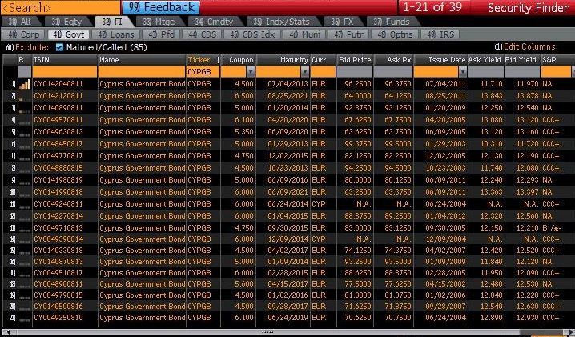Sort by the Name column header
Image resolution: width=575 pixels, height=337 pixels.
tap(142, 60)
